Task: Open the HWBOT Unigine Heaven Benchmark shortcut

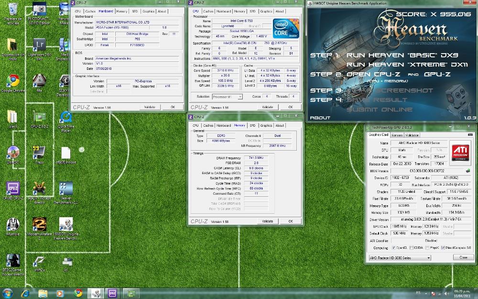Action: pyautogui.click(x=66, y=229)
